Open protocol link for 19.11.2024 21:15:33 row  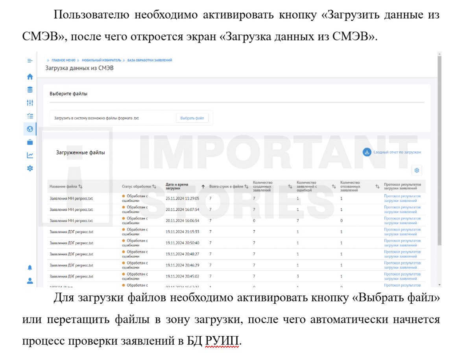tap(402, 232)
